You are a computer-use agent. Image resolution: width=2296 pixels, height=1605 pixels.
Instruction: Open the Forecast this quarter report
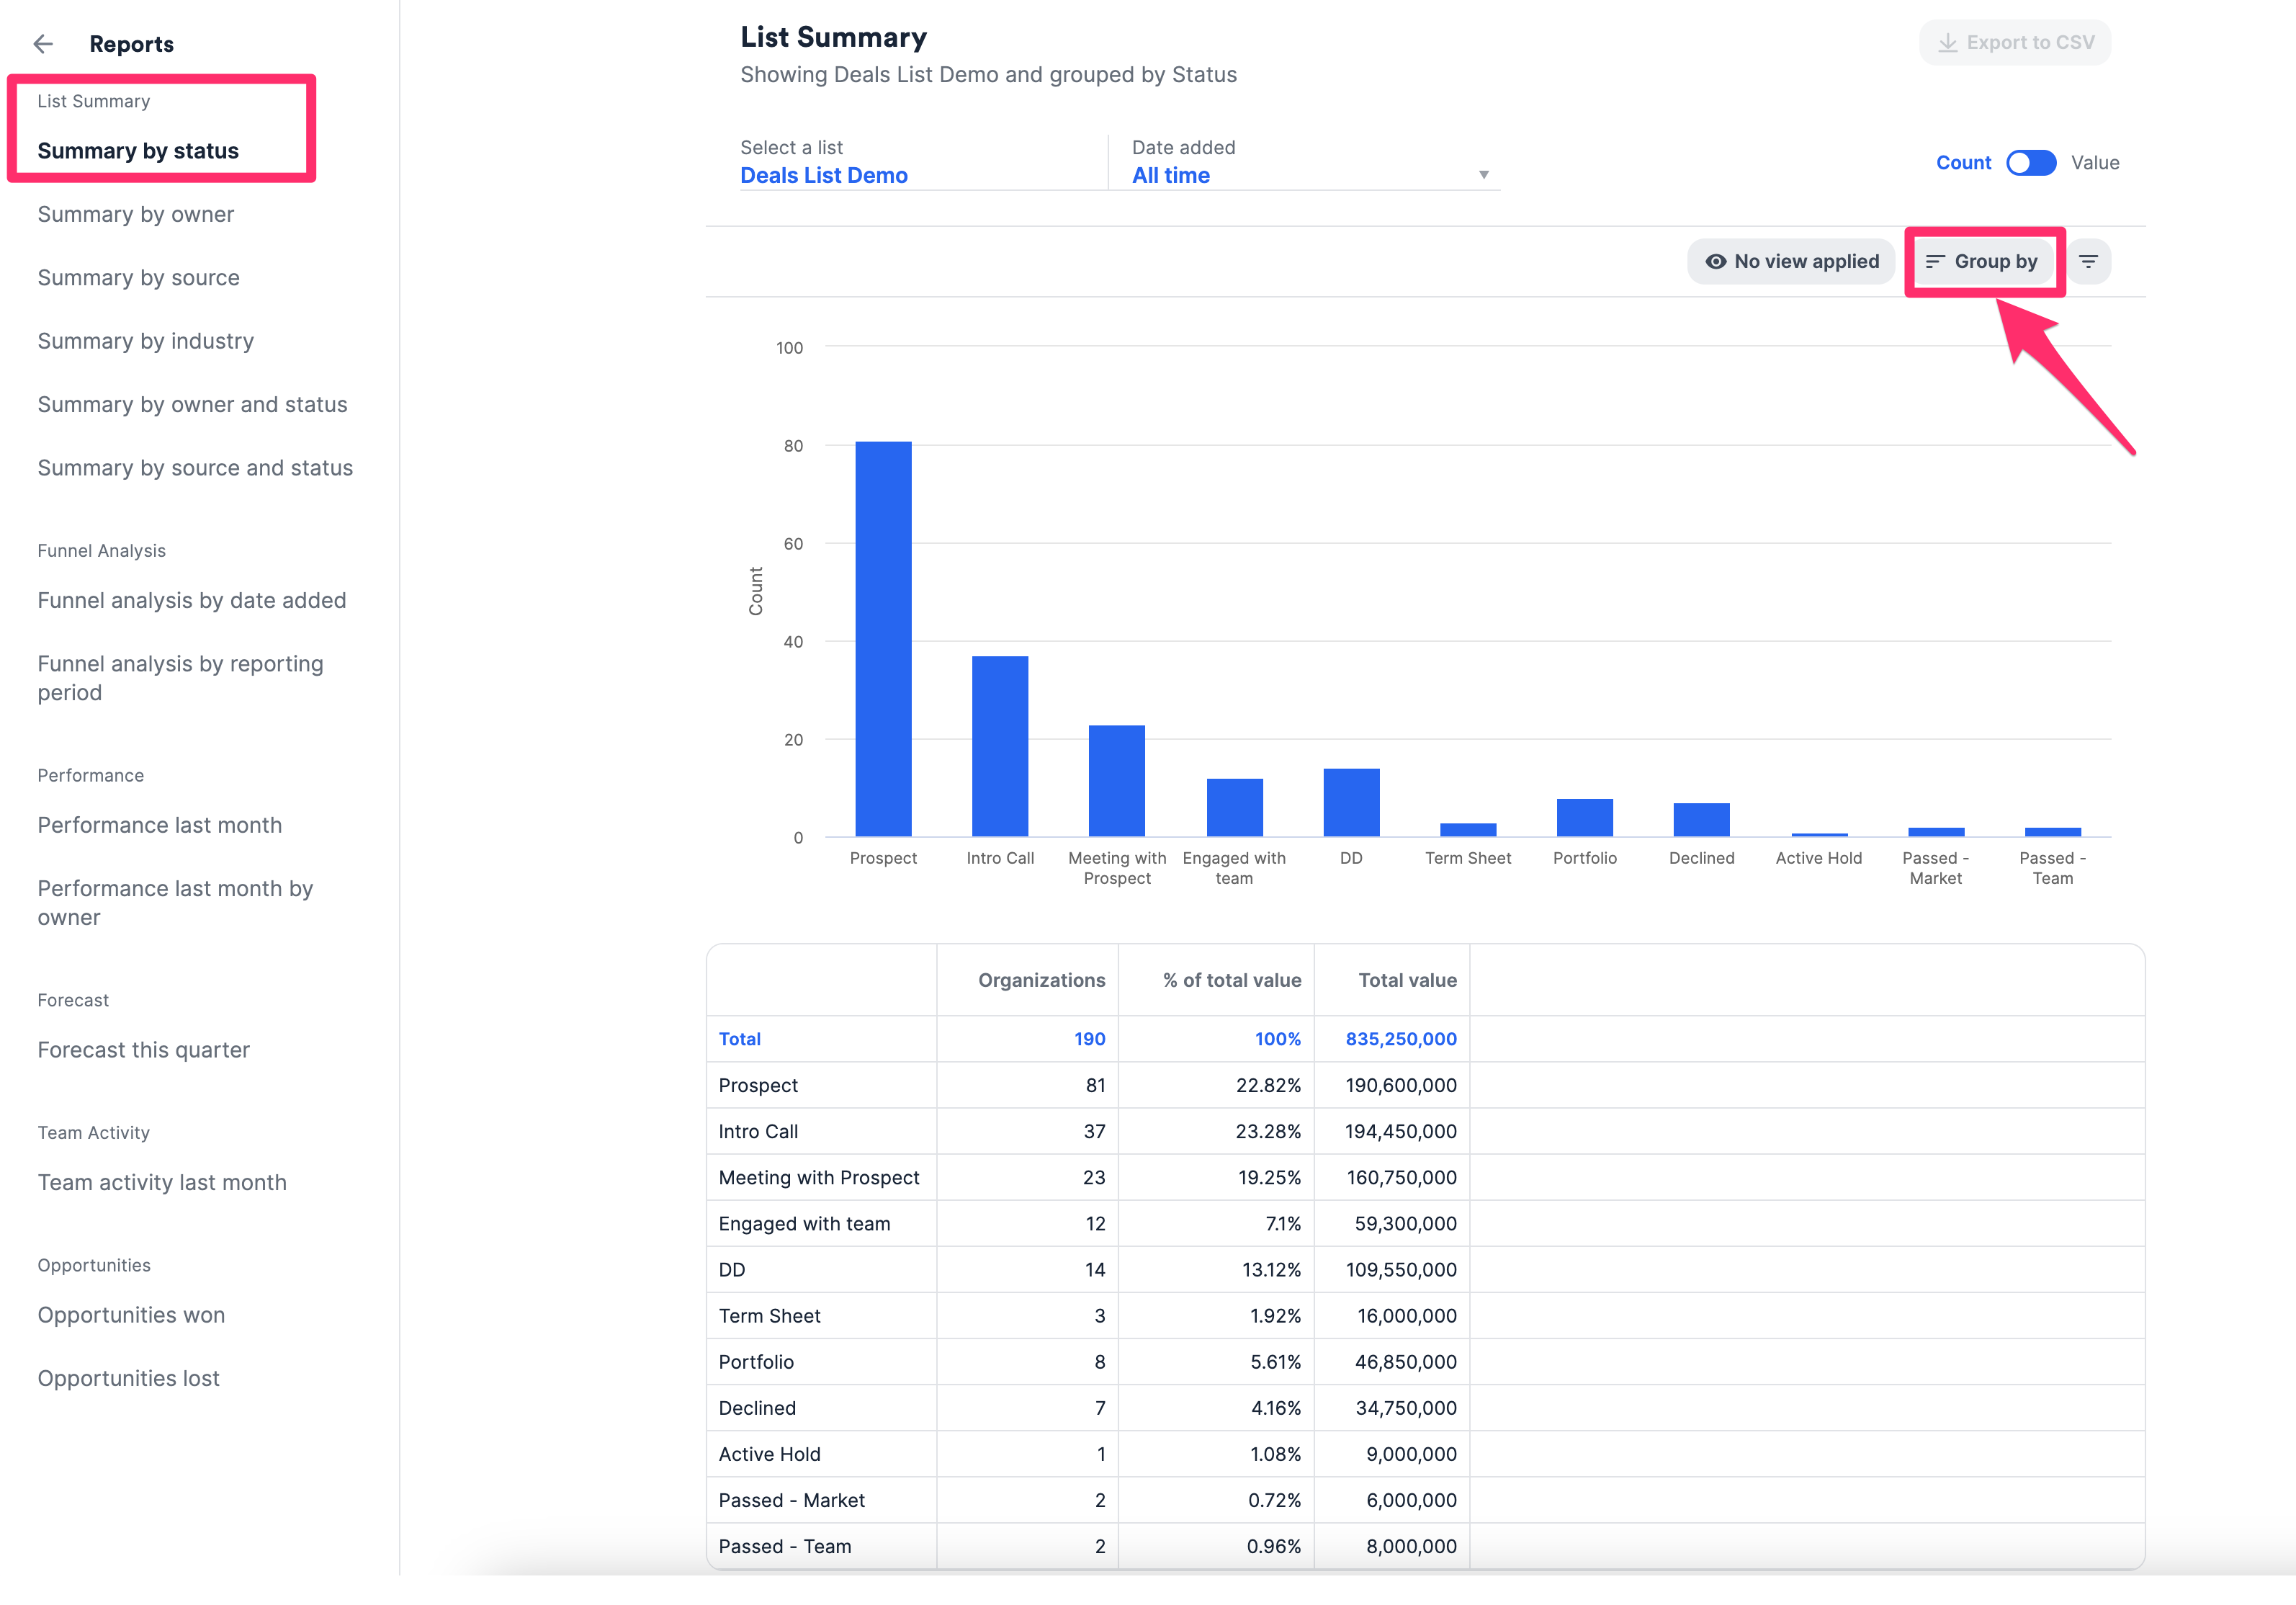coord(143,1050)
